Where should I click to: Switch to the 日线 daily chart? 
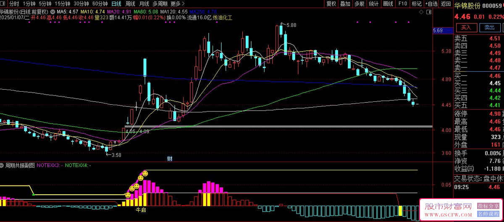tap(116, 4)
